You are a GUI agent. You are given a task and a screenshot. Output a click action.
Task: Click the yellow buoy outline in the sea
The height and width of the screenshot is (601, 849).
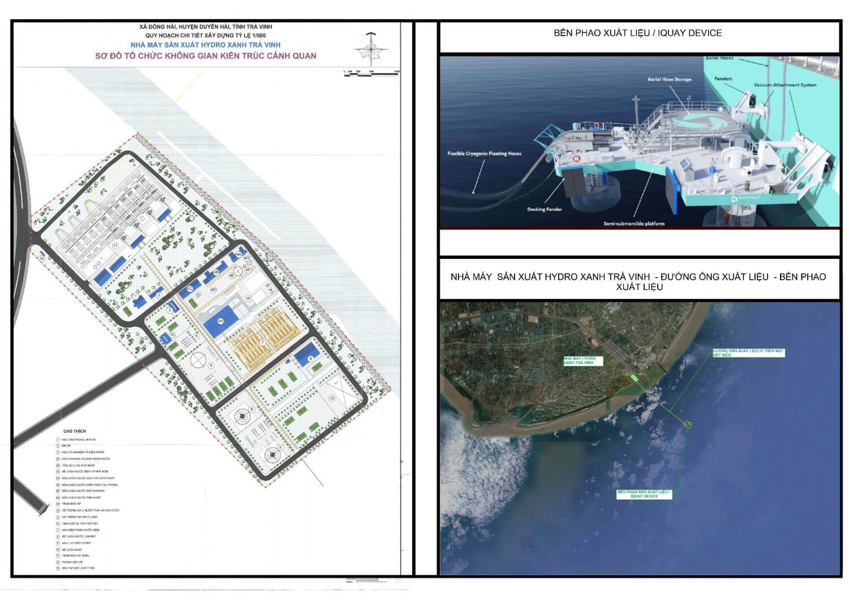[688, 424]
